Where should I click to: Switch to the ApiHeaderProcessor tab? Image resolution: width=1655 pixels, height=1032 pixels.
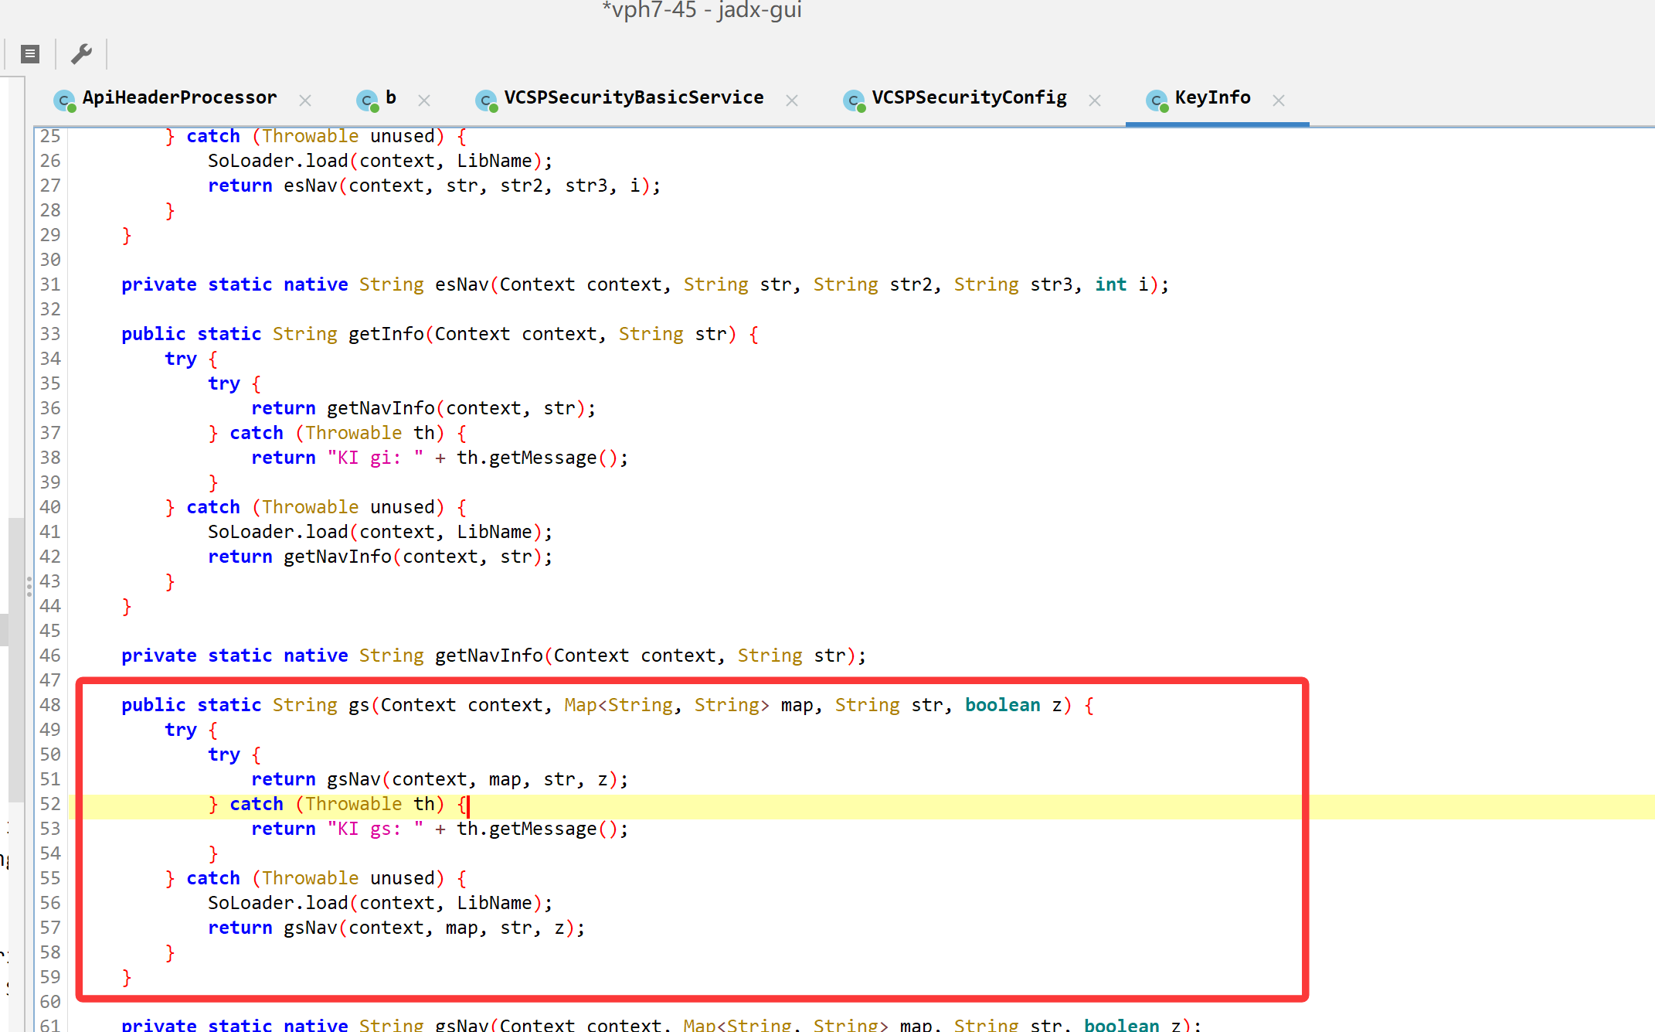coord(179,98)
